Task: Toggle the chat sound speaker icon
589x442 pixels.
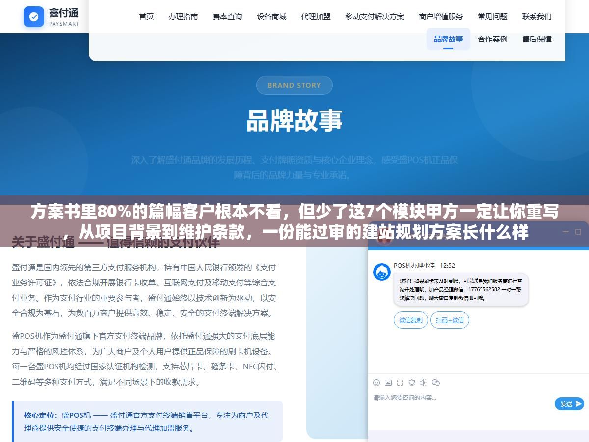Action: [423, 383]
